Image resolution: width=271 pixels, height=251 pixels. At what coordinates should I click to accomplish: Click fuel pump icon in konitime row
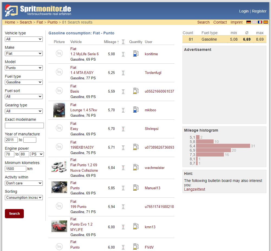pyautogui.click(x=136, y=54)
